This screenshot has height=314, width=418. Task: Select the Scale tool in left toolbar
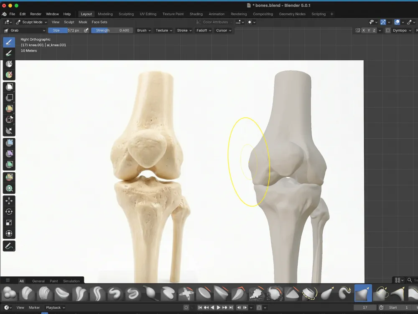[x=9, y=223]
